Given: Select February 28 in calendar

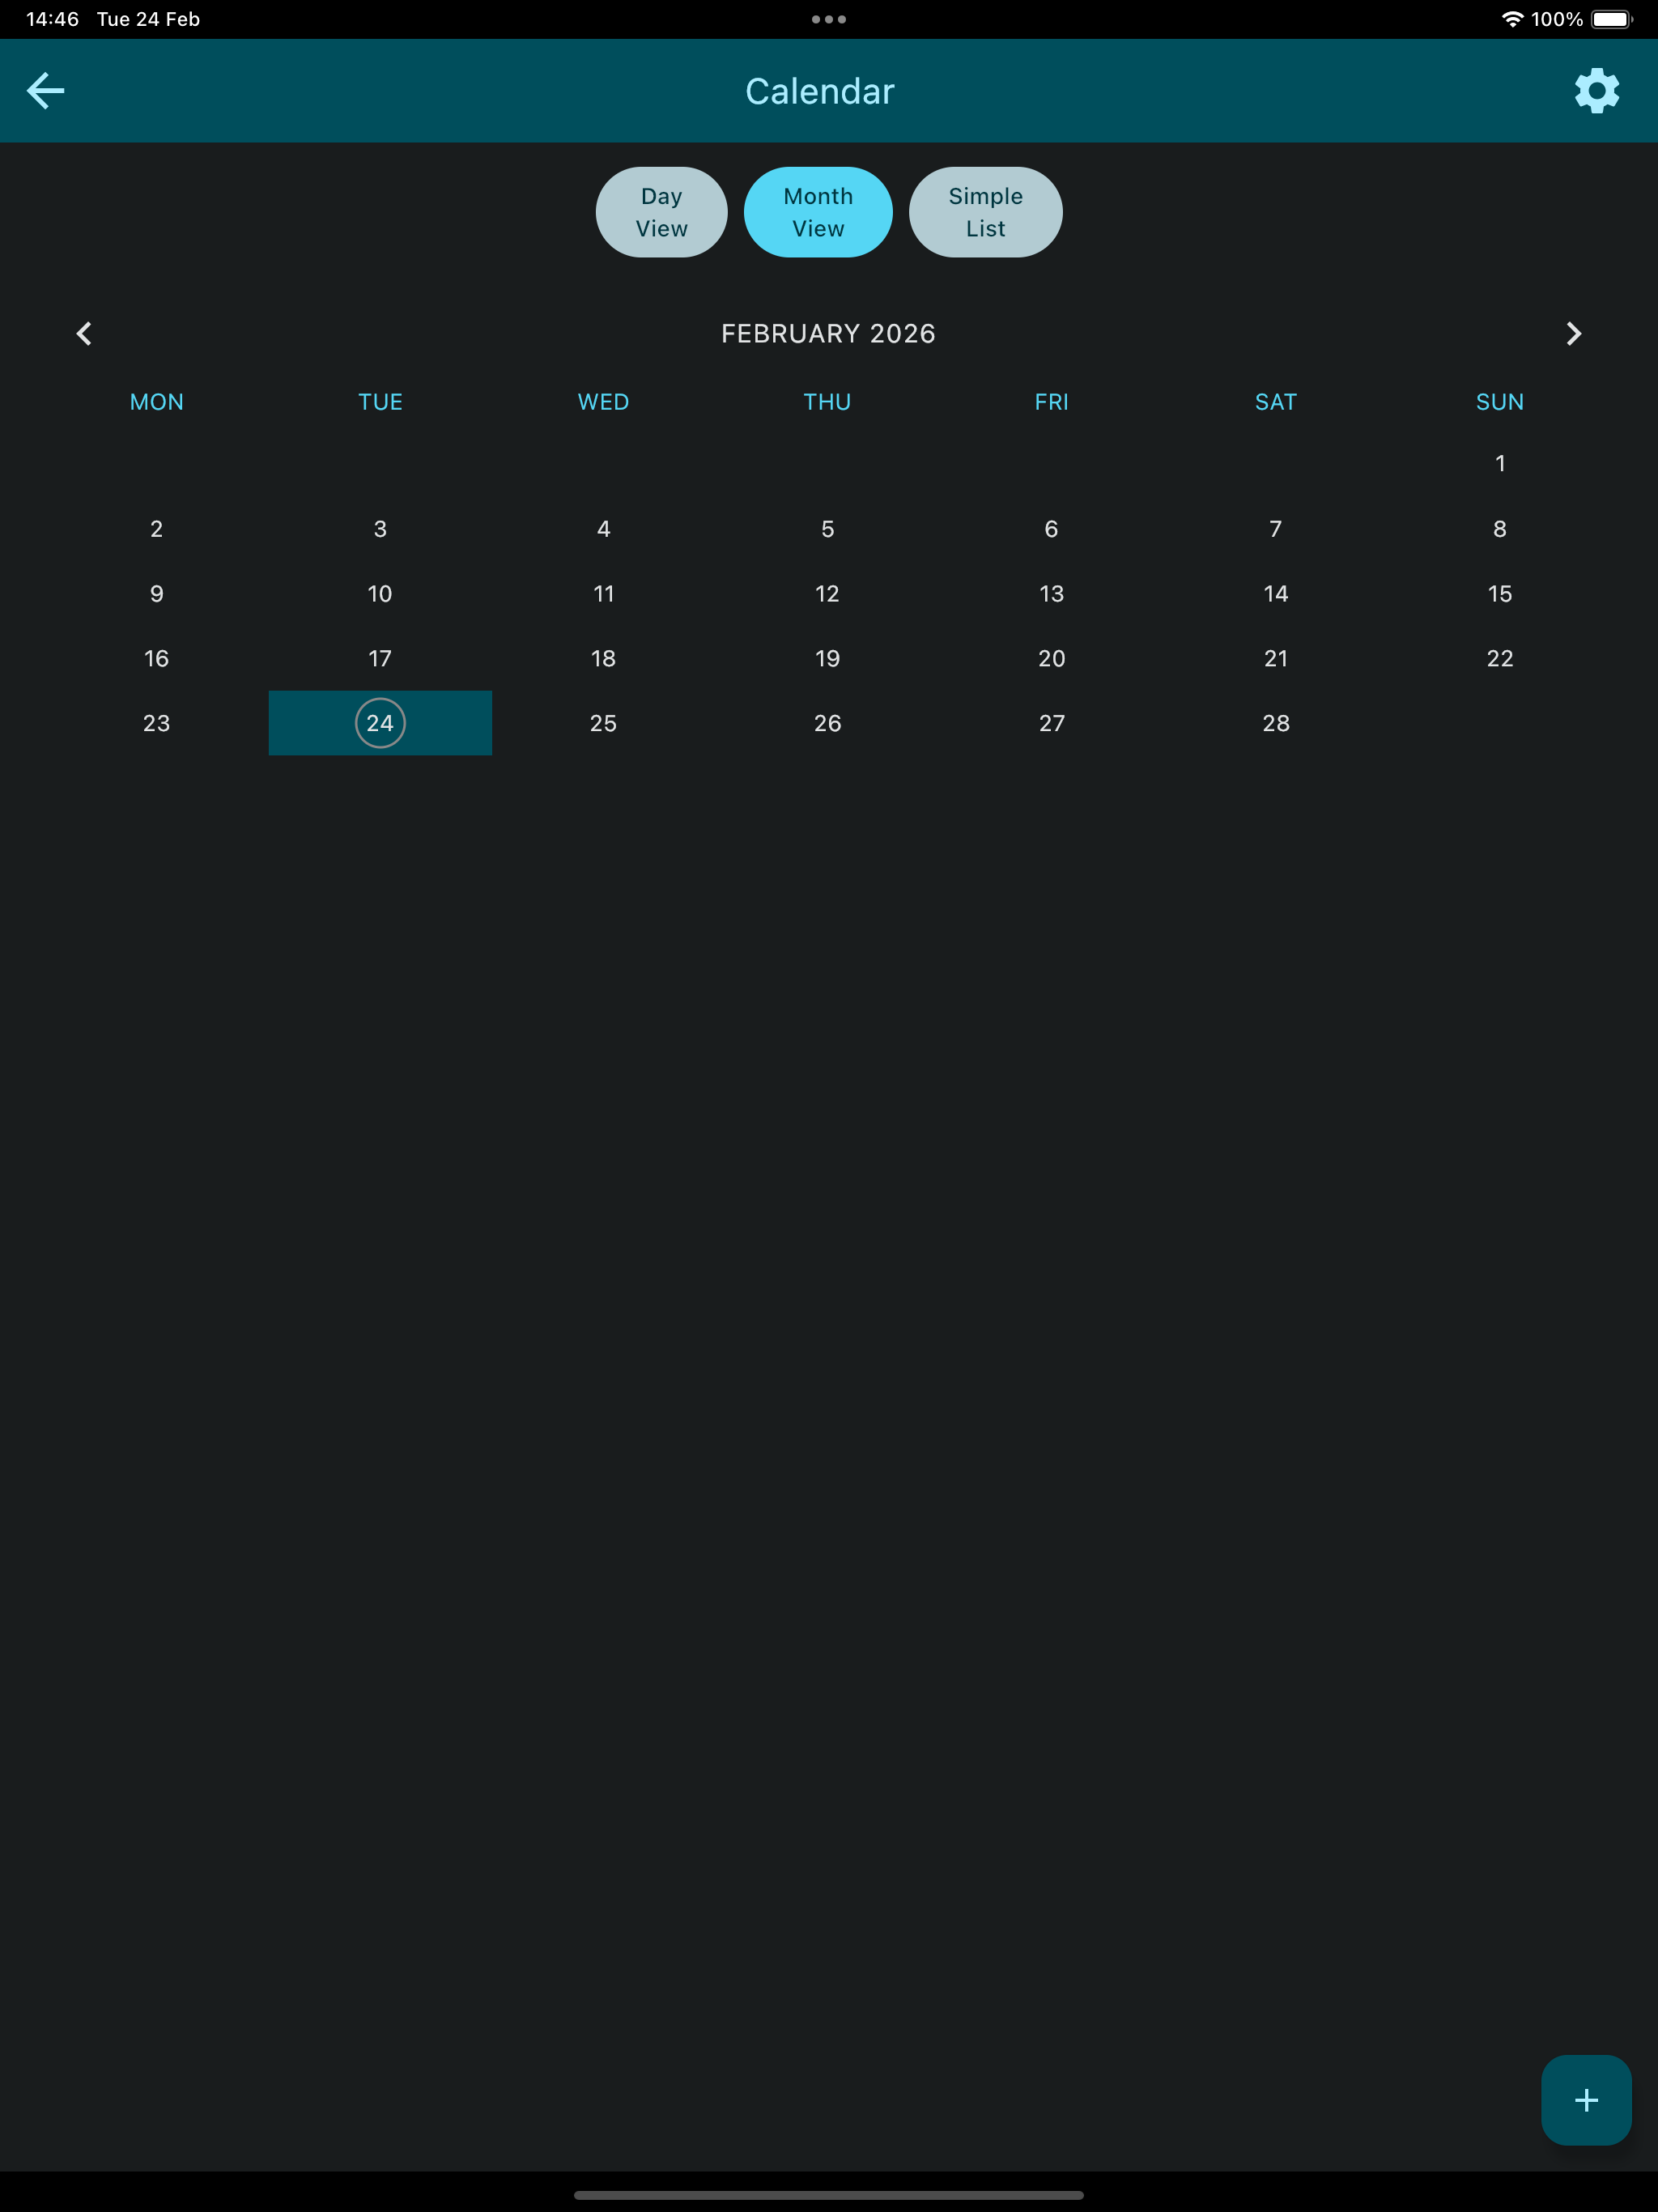Looking at the screenshot, I should click(x=1276, y=723).
